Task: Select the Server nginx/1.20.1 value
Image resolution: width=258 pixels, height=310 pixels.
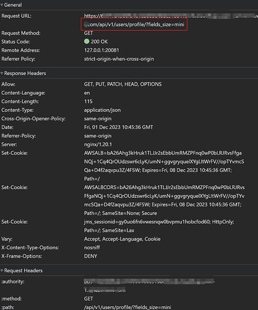Action: coord(98,144)
